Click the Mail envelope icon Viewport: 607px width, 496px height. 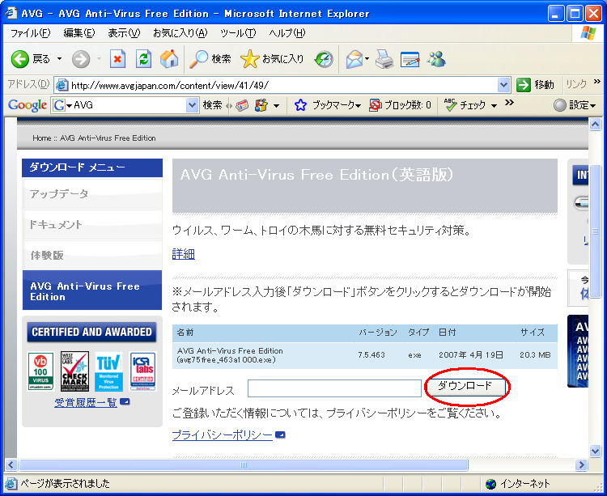(x=354, y=59)
